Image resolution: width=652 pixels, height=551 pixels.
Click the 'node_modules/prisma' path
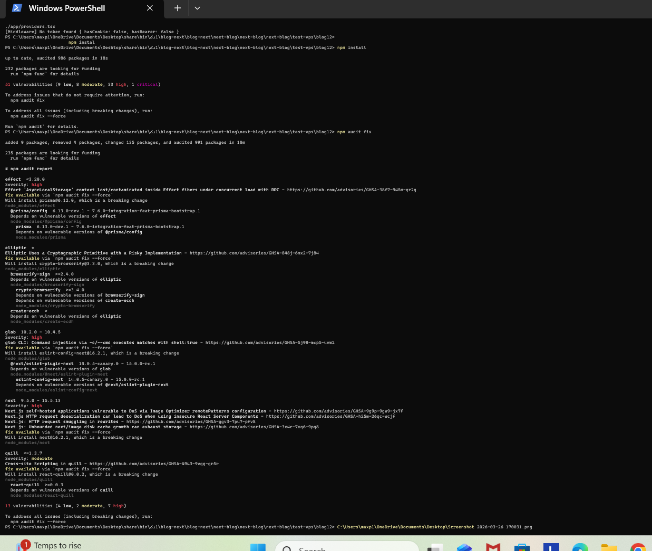point(41,237)
